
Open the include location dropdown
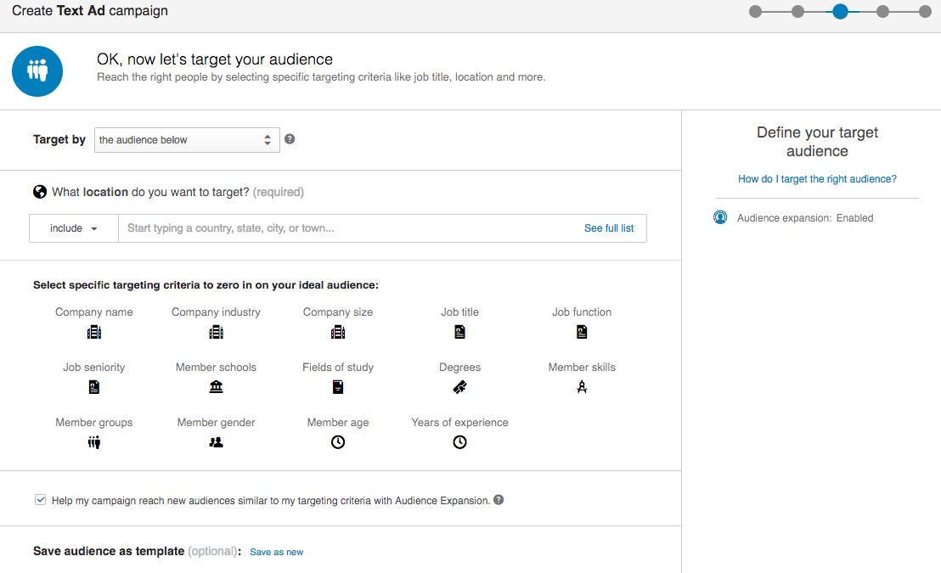(73, 228)
